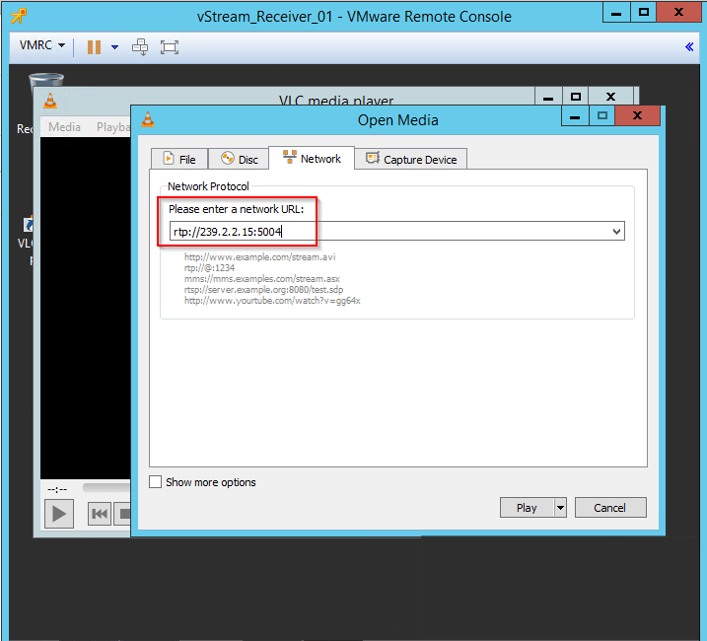This screenshot has height=641, width=707.
Task: Switch to the File tab
Action: tap(178, 159)
